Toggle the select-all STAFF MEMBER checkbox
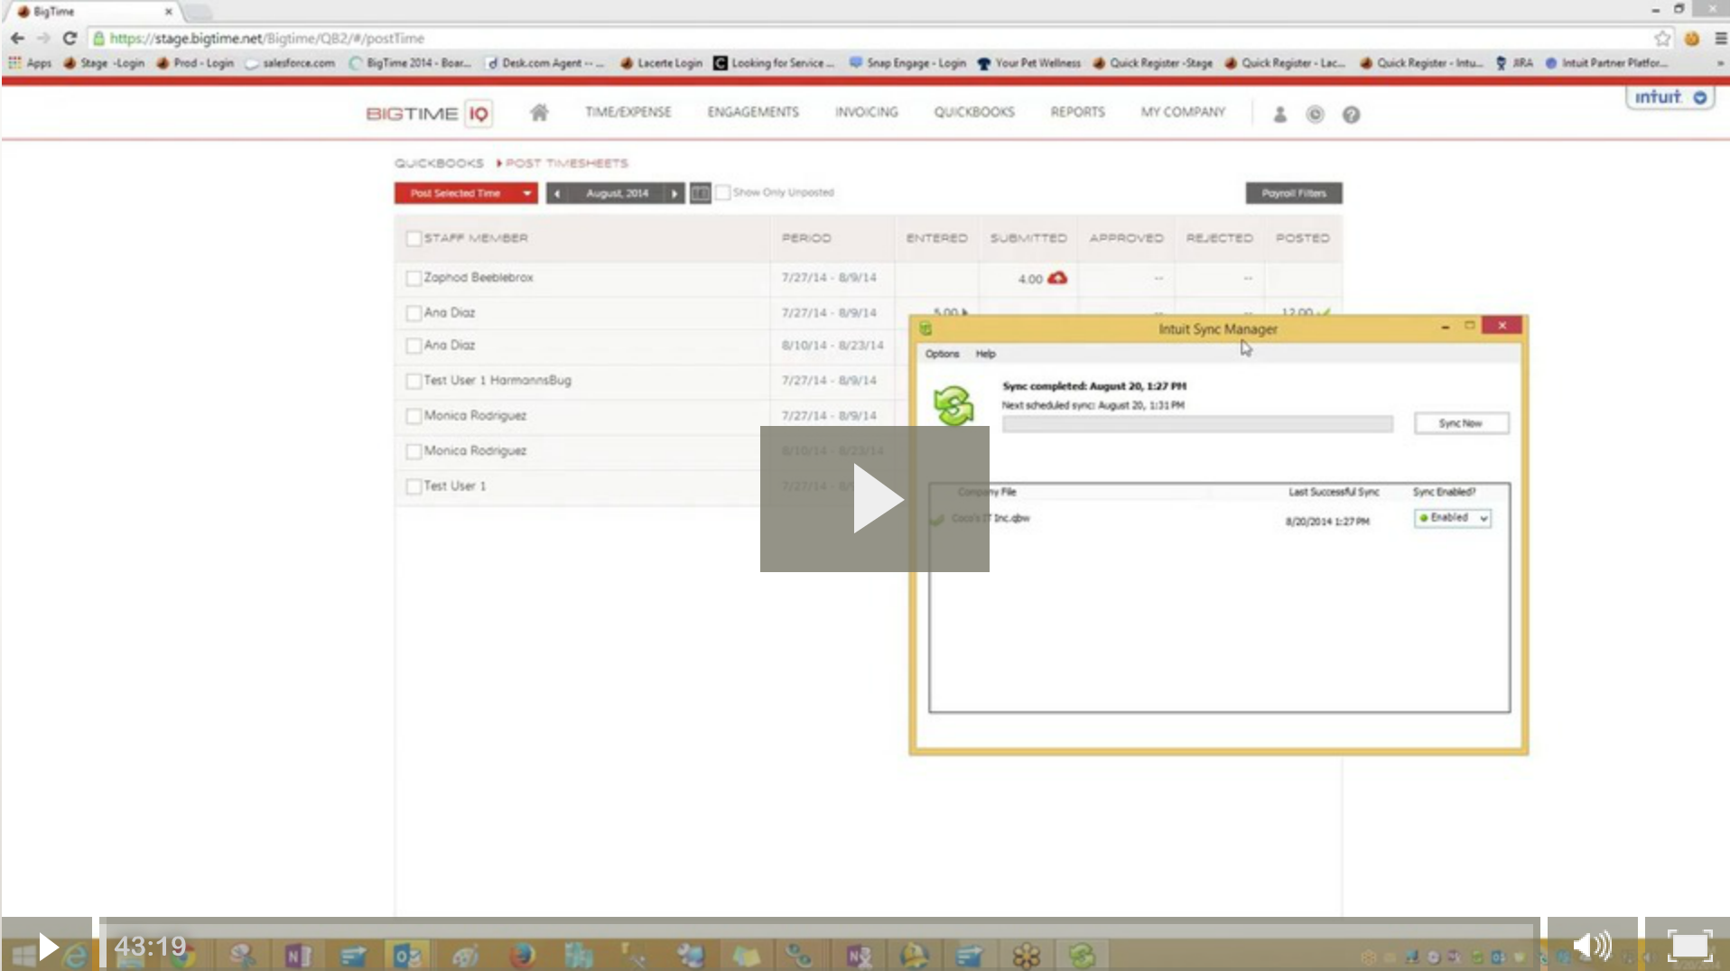Screen dimensions: 1730x971 (x=414, y=238)
